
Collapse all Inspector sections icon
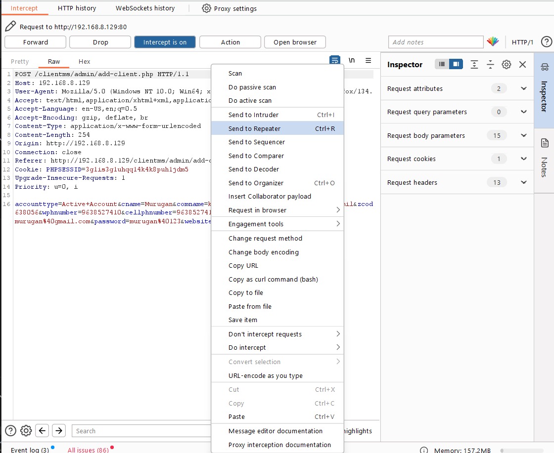490,65
